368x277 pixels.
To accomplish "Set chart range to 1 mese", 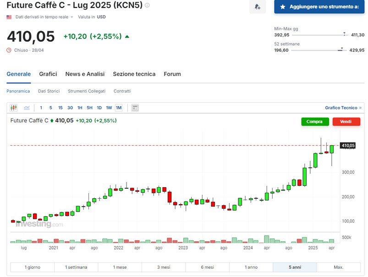I will click(120, 267).
